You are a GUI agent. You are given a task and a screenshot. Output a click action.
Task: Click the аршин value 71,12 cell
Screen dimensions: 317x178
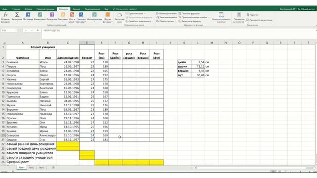coord(198,66)
